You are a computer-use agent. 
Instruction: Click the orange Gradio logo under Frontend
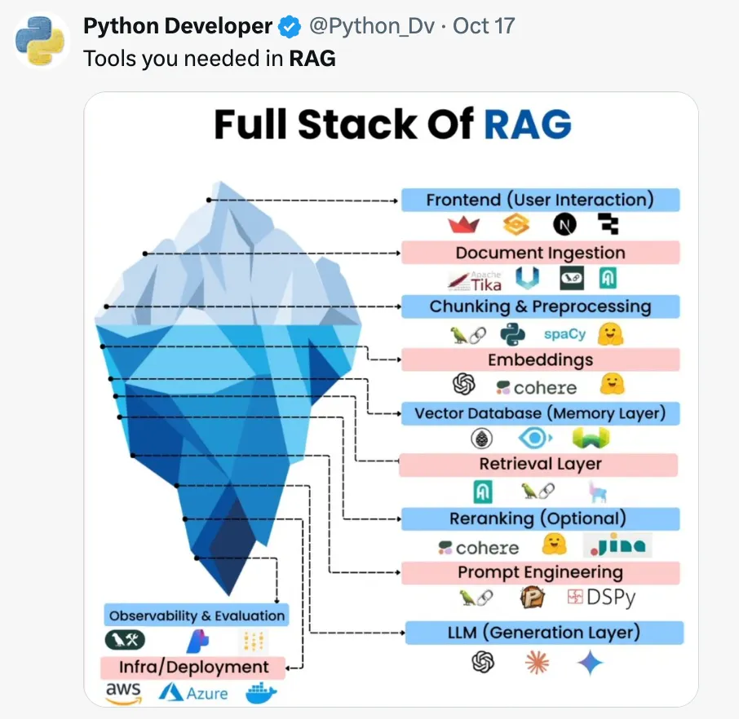(516, 224)
